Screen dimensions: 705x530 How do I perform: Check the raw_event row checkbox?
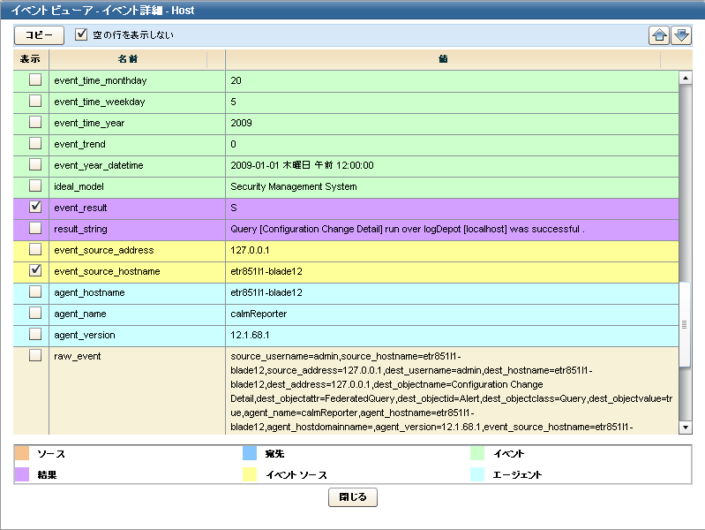point(35,355)
